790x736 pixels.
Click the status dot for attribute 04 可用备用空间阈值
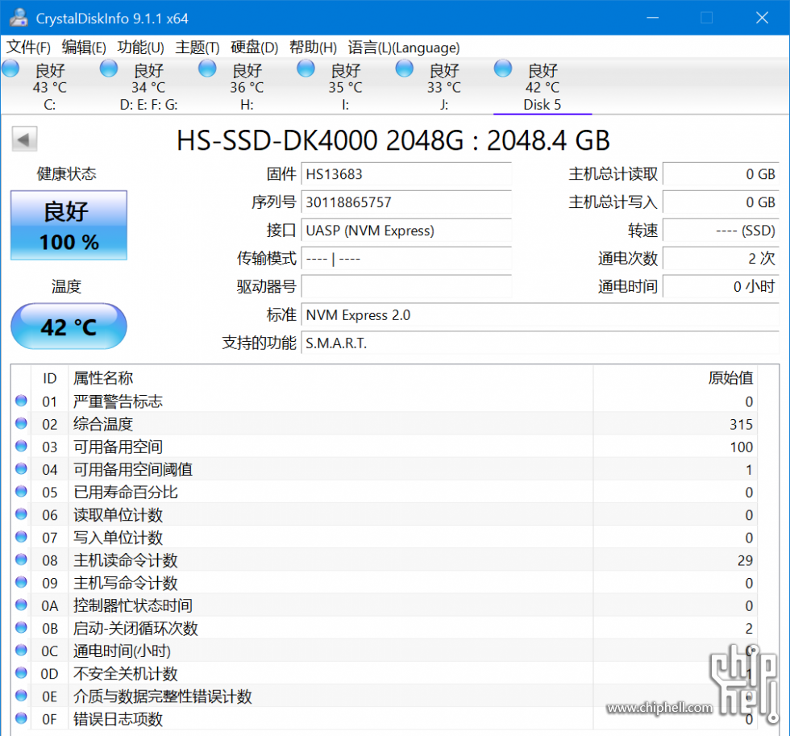point(21,468)
